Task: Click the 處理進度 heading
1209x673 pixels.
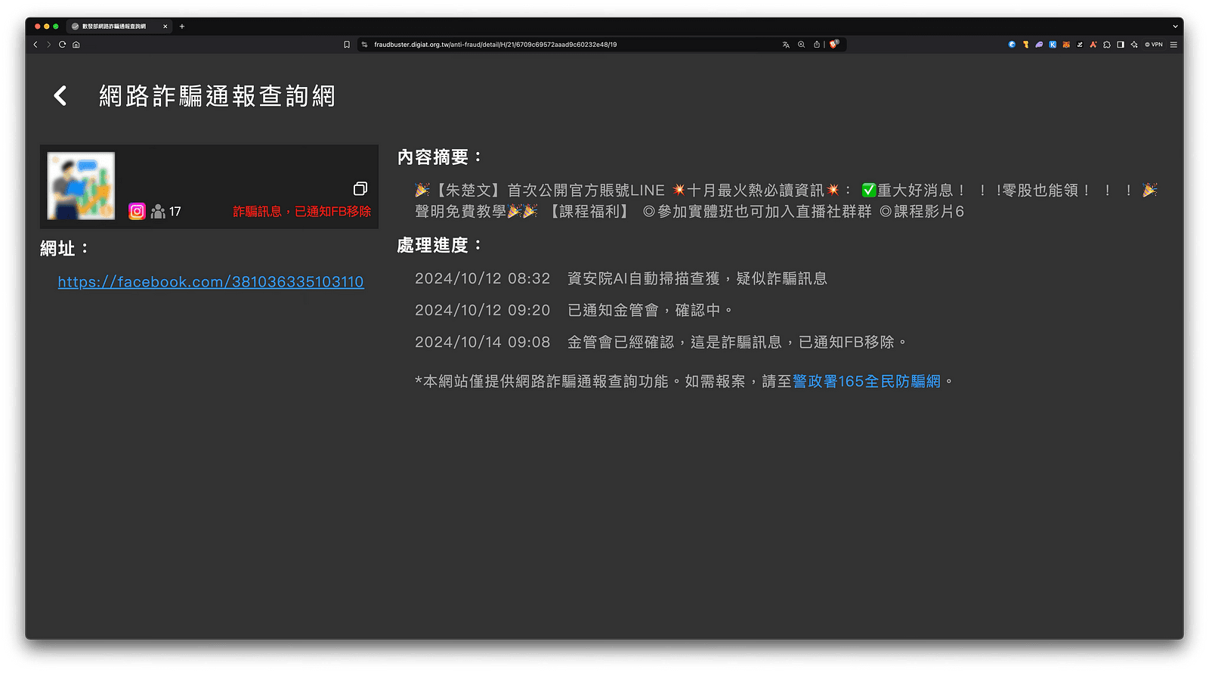Action: [440, 246]
